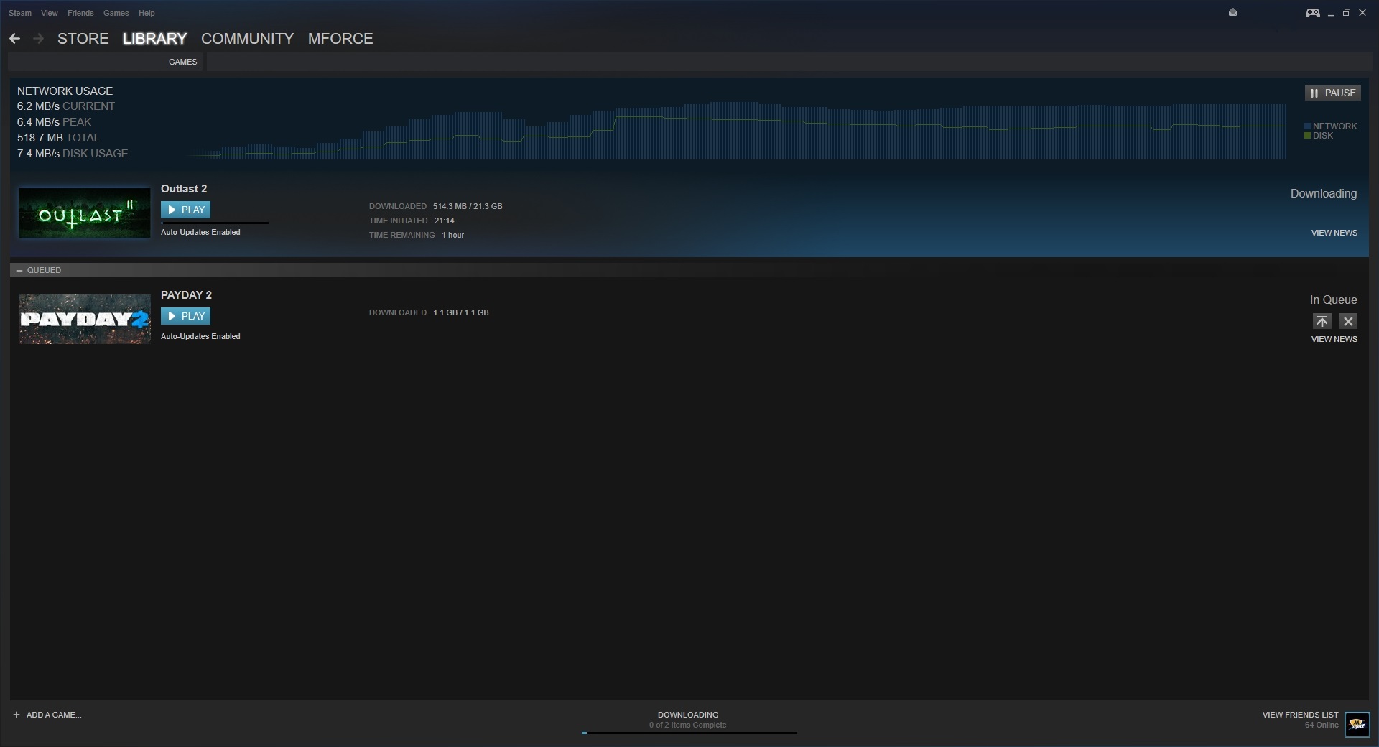The image size is (1379, 747).
Task: Click the friends avatar icon
Action: click(1357, 724)
